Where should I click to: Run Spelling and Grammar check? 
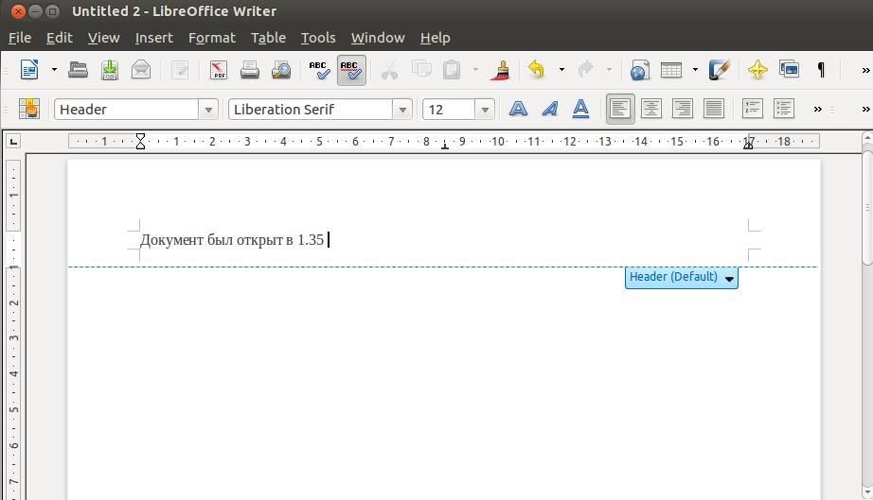point(320,70)
